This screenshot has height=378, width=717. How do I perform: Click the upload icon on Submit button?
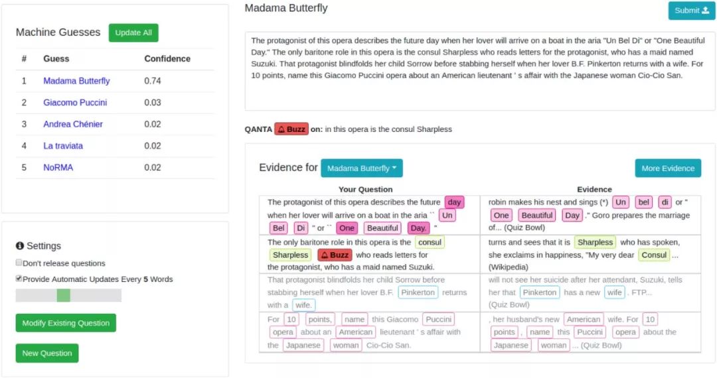pos(705,10)
